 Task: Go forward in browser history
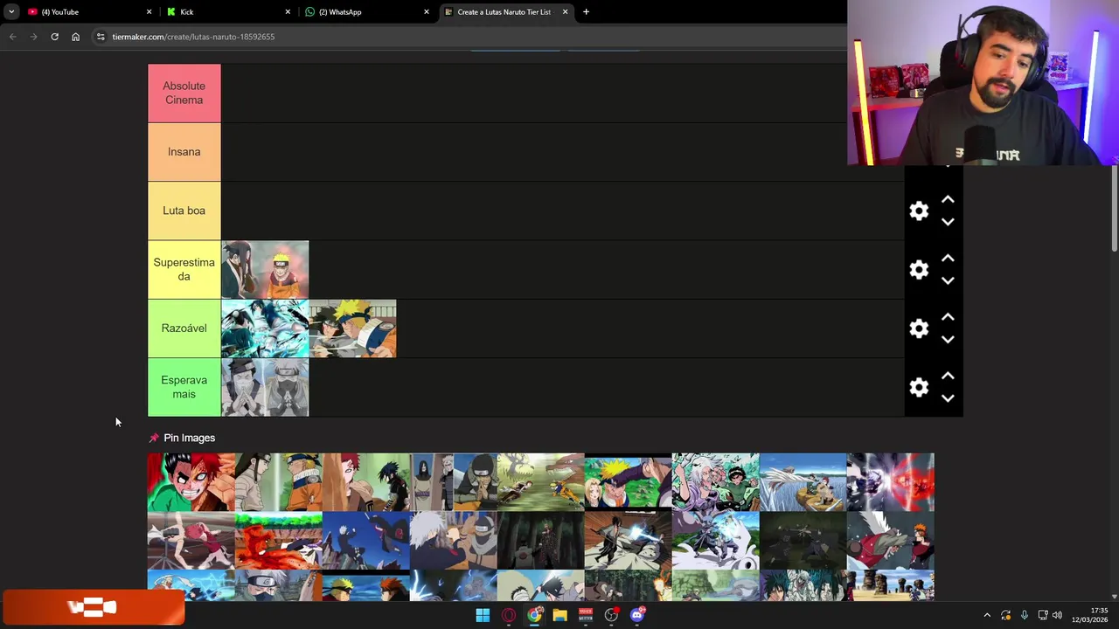pos(33,37)
